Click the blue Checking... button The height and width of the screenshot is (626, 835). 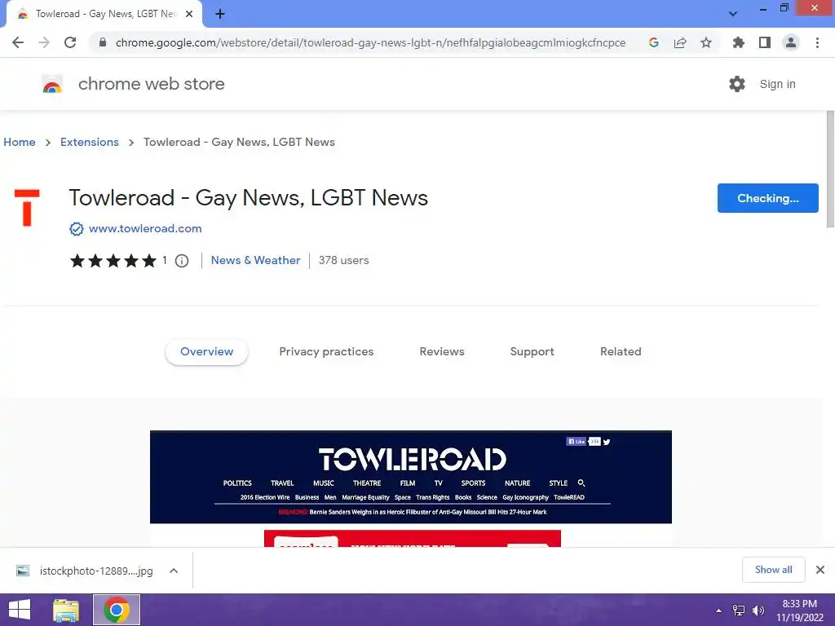pos(767,198)
